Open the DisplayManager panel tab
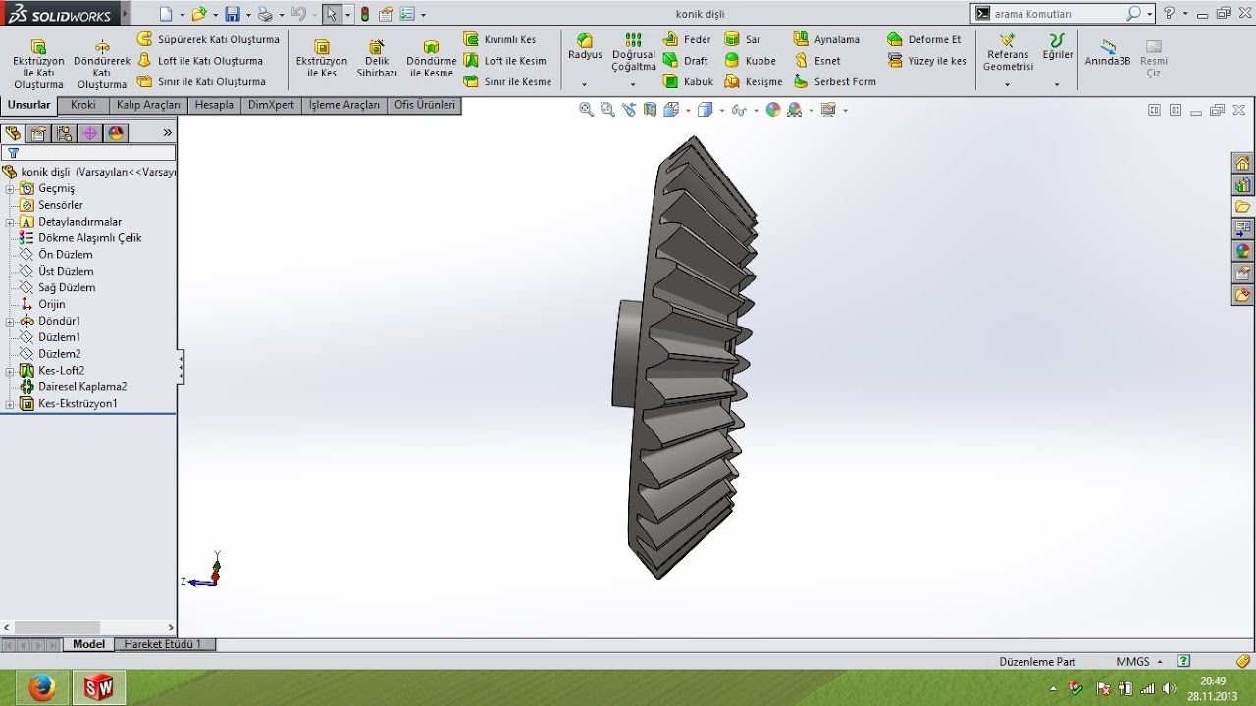1256x706 pixels. point(116,133)
